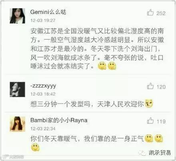This screenshot has width=176, height=161.
Task: Visit Bambi家的小小Rayna username profile
Action: point(59,120)
